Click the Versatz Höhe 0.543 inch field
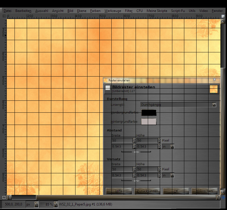Viewport: 227px width, 210px height. coord(147,175)
